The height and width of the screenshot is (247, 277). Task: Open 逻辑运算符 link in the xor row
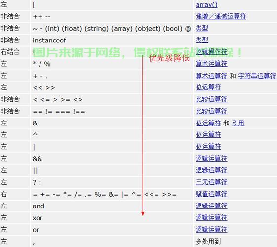(x=211, y=218)
